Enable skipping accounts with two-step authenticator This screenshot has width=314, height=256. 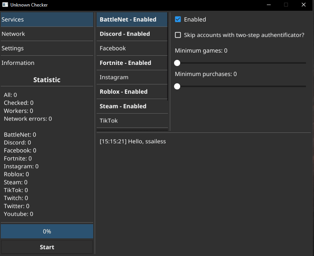[178, 35]
